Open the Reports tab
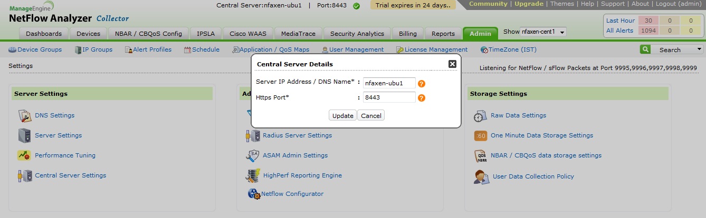Viewport: 706px width, 218px height. (443, 34)
